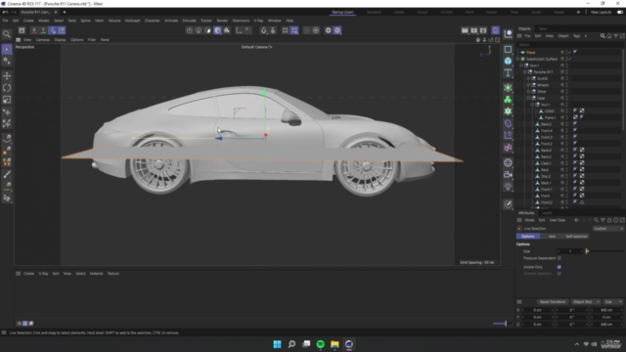Collapse the Porsche 911 tree node
Image resolution: width=626 pixels, height=352 pixels.
(524, 71)
